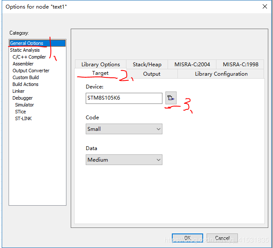
Task: Open ST-LINK debugger settings
Action: click(23, 118)
